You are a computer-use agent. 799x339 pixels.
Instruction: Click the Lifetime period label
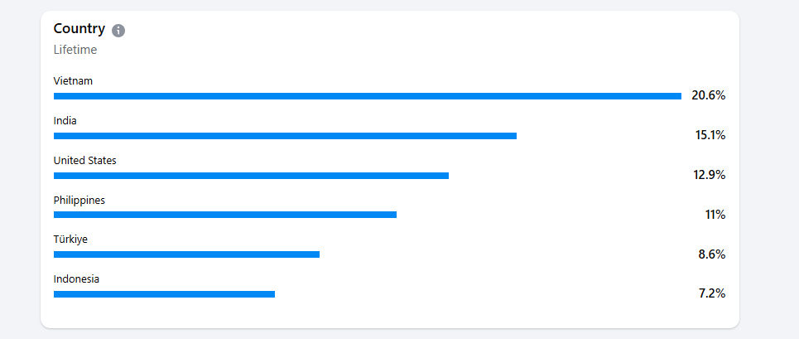[75, 50]
